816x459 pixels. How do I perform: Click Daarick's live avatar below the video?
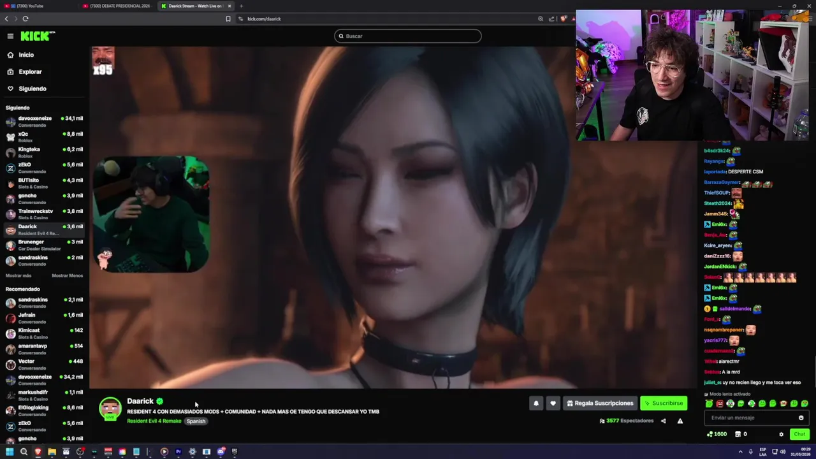click(x=110, y=409)
